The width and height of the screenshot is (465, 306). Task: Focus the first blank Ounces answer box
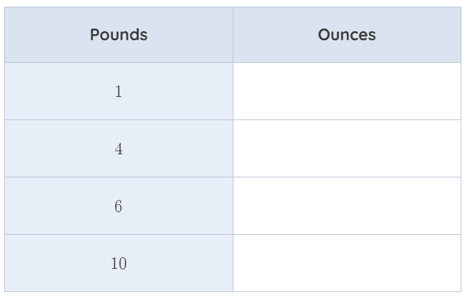(x=347, y=91)
